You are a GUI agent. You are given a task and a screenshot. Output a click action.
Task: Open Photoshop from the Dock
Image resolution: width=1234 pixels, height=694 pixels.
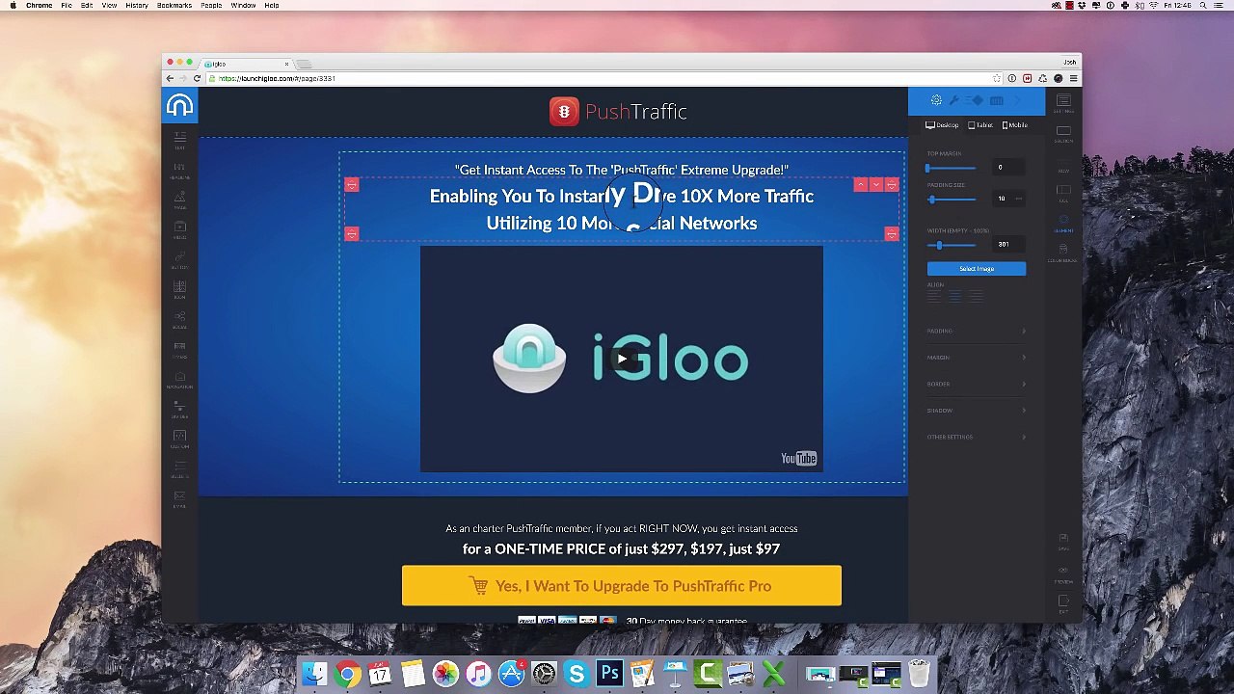(x=609, y=673)
